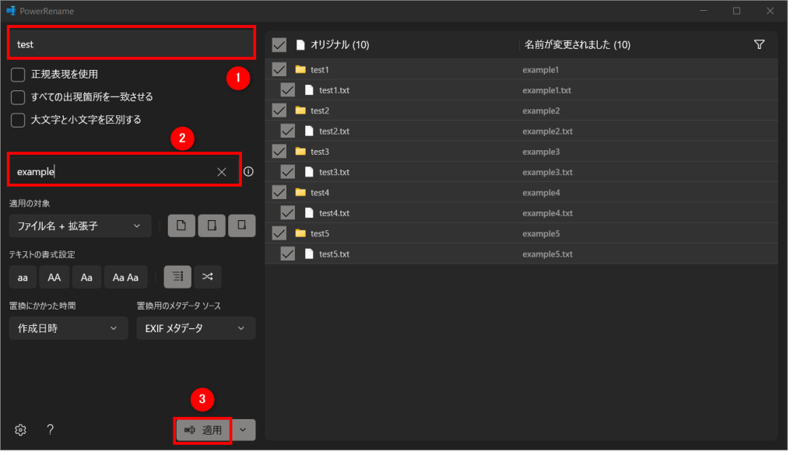Select the lowercase aa formatting option
797x455 pixels.
point(22,276)
